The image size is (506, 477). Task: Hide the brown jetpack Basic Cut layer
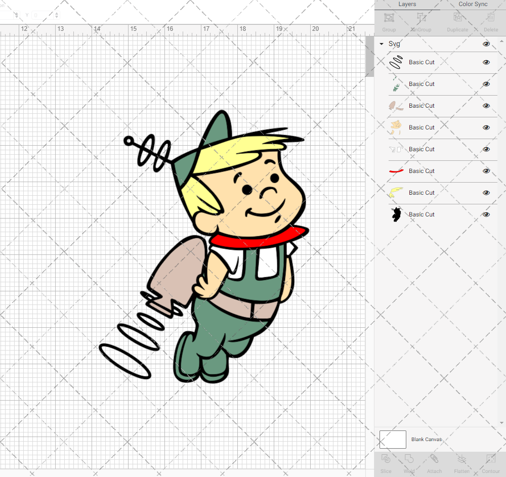tap(486, 106)
